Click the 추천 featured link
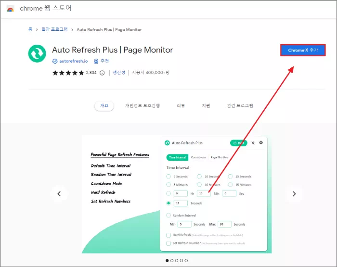337x267 pixels. pos(104,61)
